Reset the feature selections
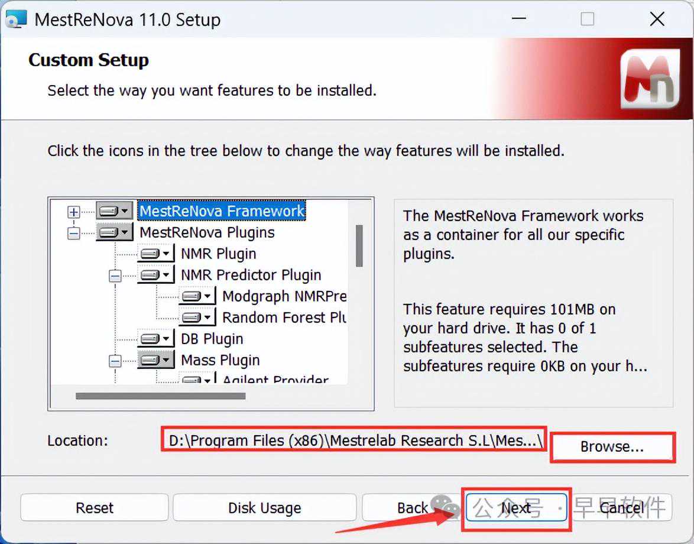Viewport: 694px width, 544px height. point(95,508)
